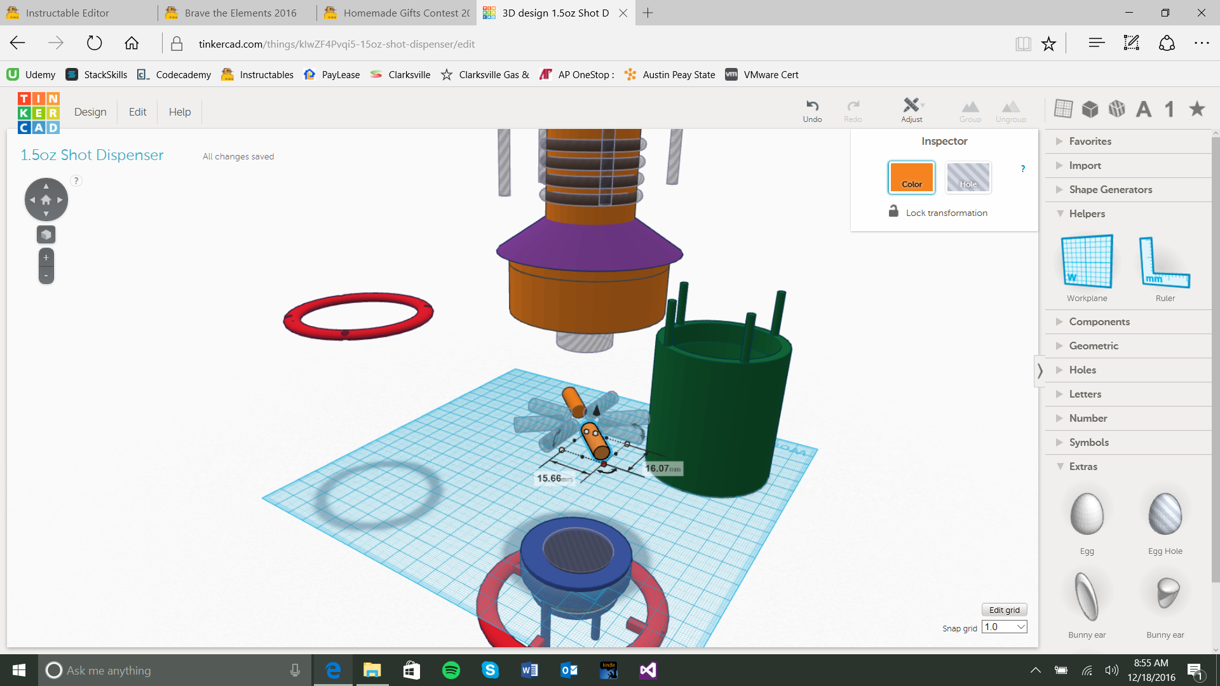Screen dimensions: 1220x686
Task: Expand the Geometric shapes category
Action: 1093,346
